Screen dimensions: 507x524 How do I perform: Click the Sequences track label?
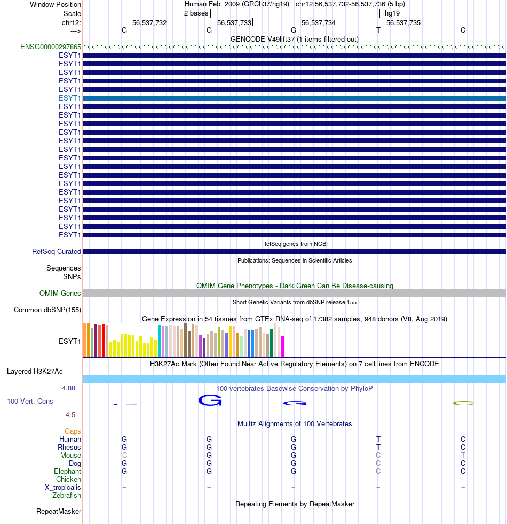64,268
